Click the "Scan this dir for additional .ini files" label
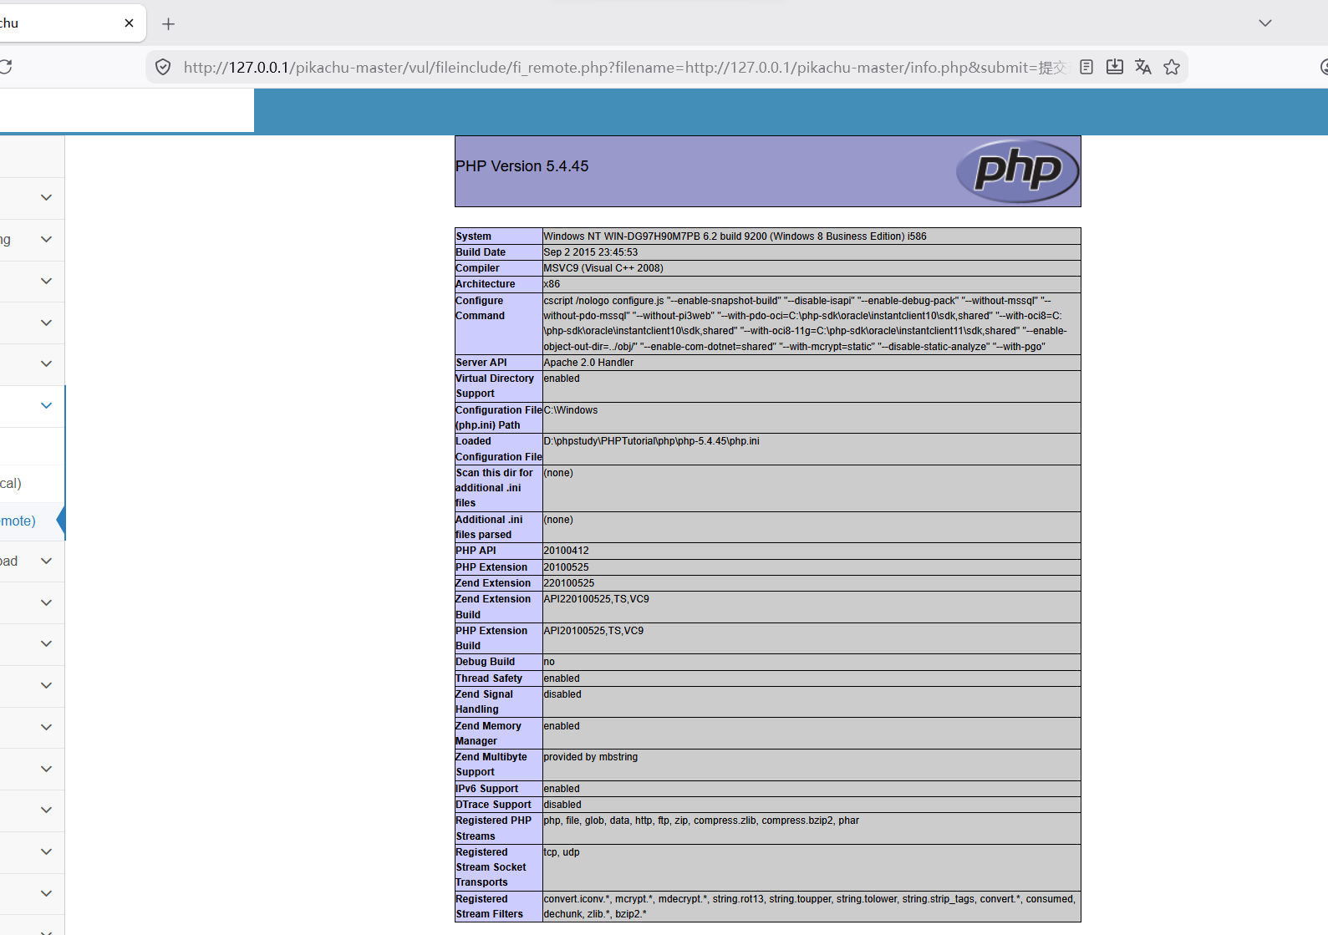 (x=494, y=488)
